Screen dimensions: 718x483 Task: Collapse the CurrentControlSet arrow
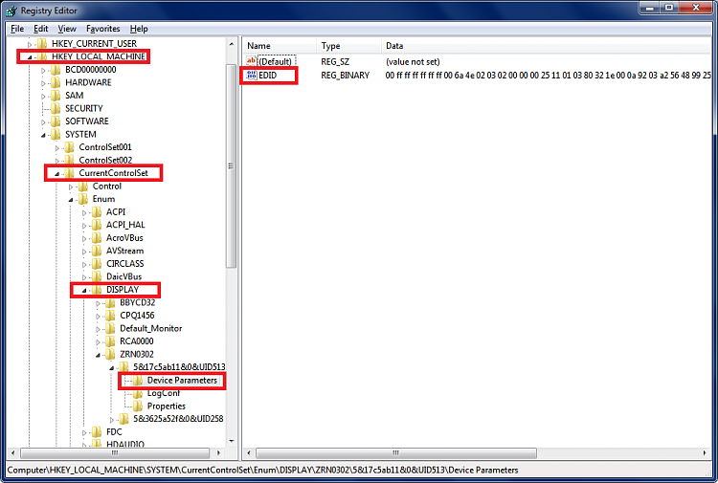[x=57, y=174]
